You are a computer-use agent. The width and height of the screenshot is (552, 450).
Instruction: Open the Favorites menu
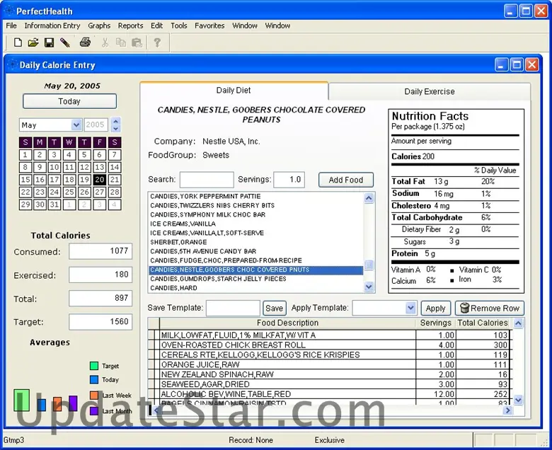[209, 25]
